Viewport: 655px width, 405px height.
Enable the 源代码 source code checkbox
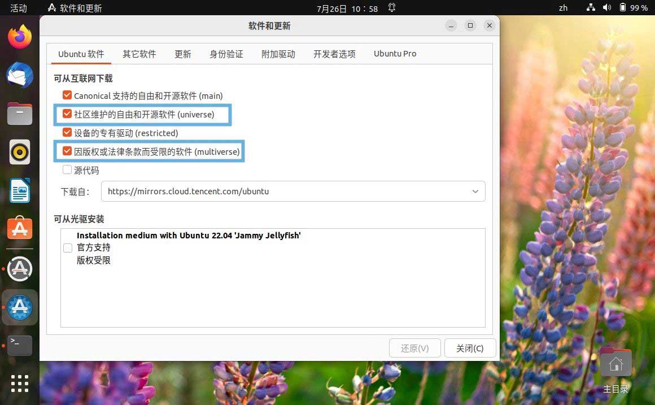[67, 169]
